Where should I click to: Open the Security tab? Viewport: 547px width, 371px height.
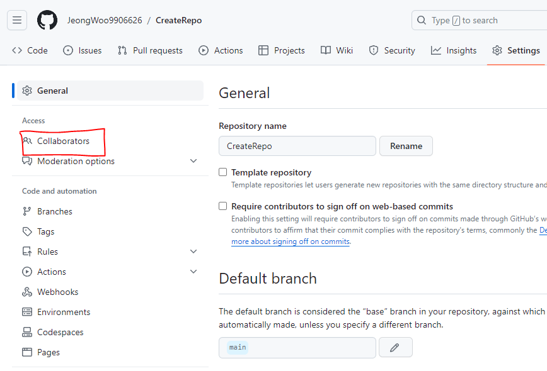coord(392,50)
